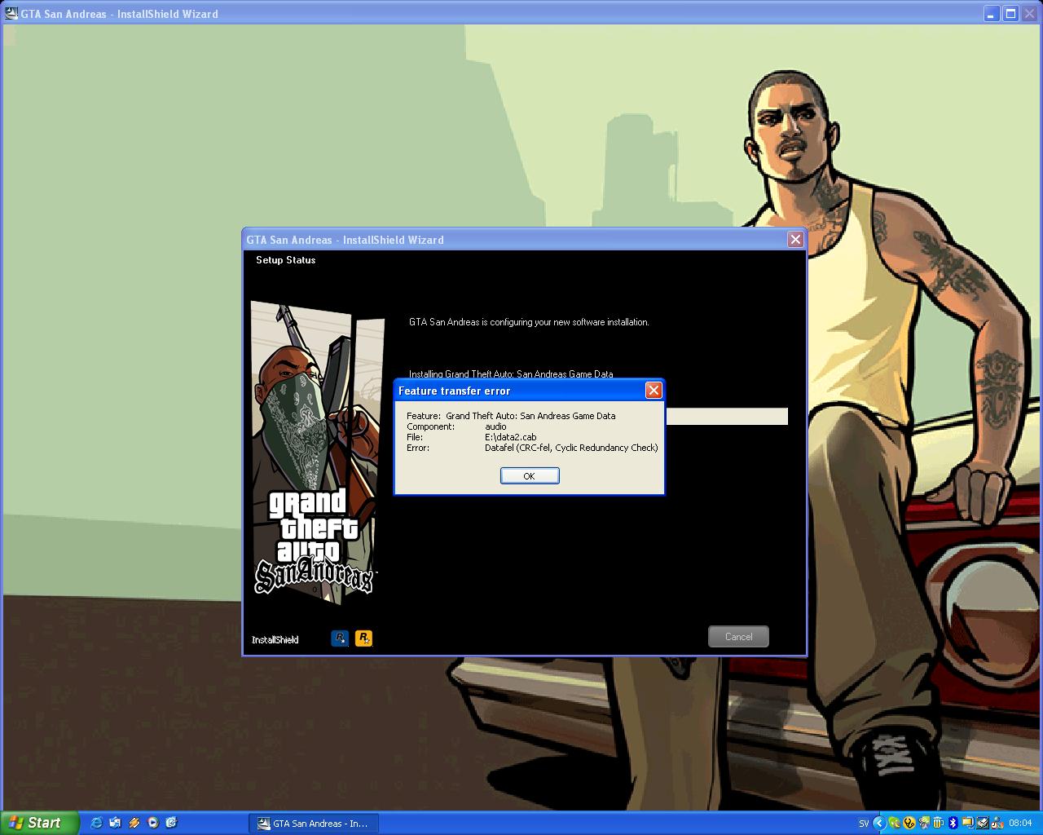Restore down the outer InstallShield window
This screenshot has height=835, width=1043.
coord(1010,14)
